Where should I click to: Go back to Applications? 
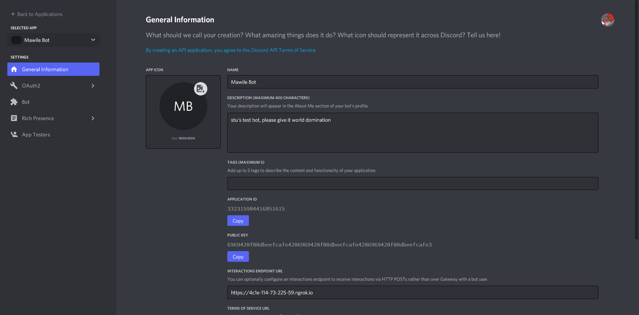pyautogui.click(x=37, y=14)
